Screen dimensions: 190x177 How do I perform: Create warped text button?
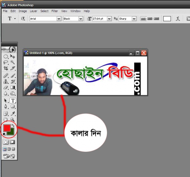pyautogui.click(x=178, y=19)
